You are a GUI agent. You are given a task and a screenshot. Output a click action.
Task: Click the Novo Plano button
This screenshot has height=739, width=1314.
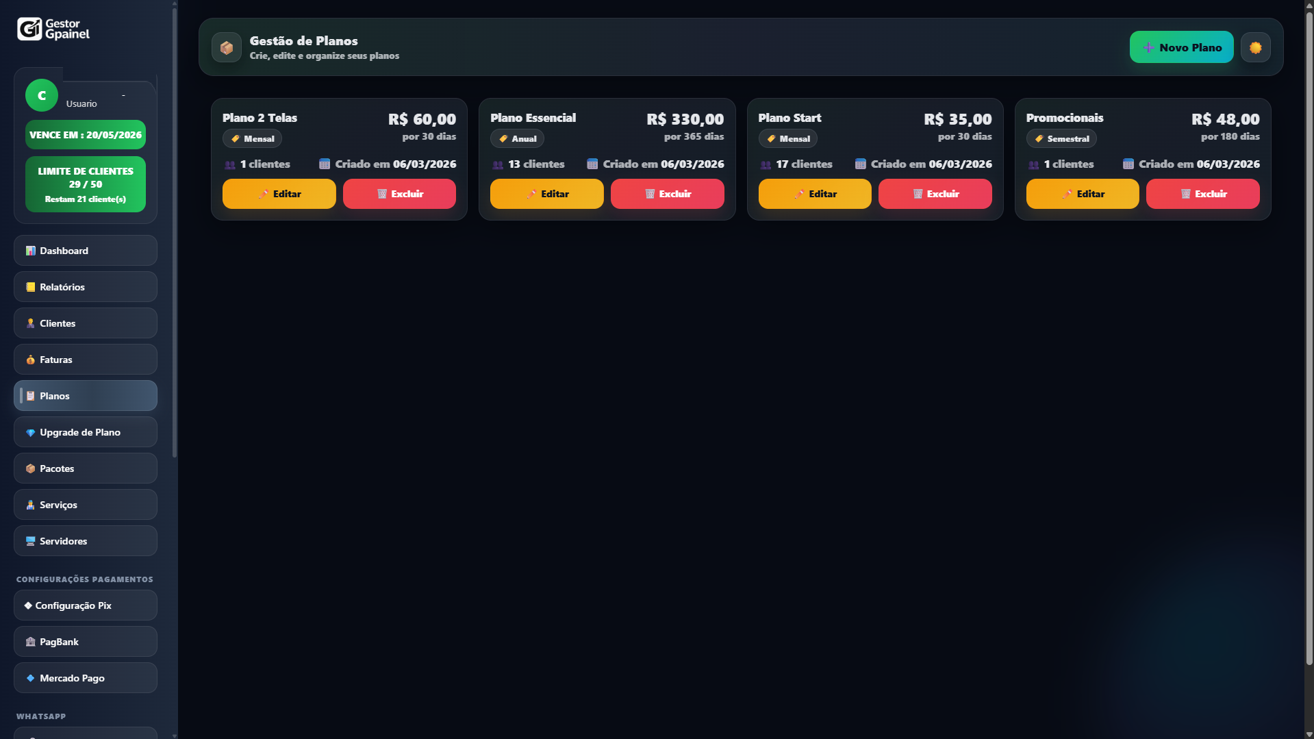pos(1181,48)
